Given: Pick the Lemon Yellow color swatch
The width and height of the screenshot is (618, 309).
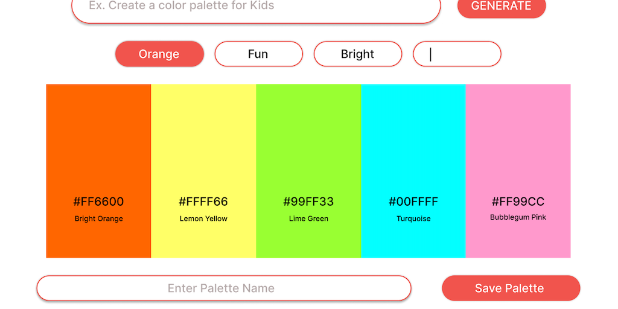Looking at the screenshot, I should 203,139.
